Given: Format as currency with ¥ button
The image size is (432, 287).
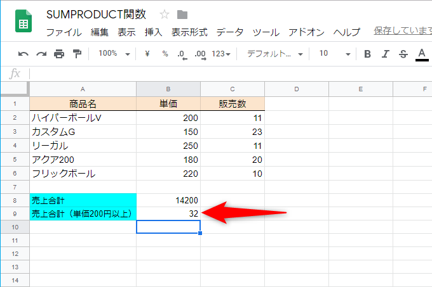Looking at the screenshot, I should tap(147, 54).
